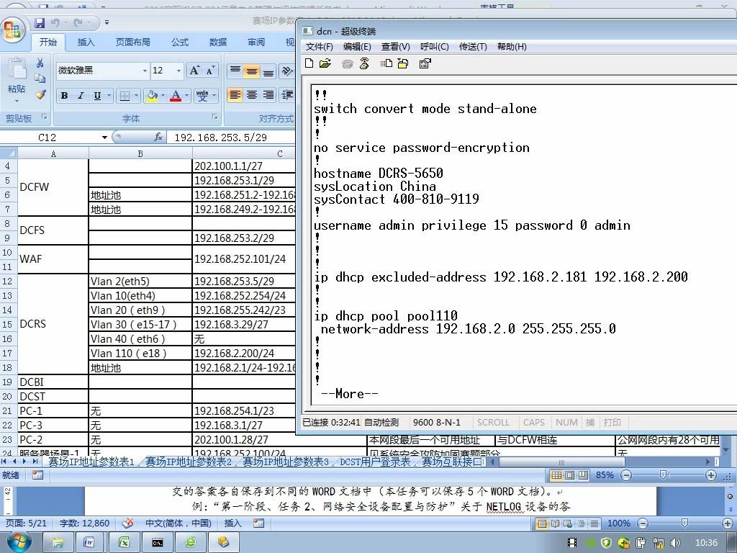737x553 pixels.
Task: Click Excel zoom in plus button
Action: point(710,475)
